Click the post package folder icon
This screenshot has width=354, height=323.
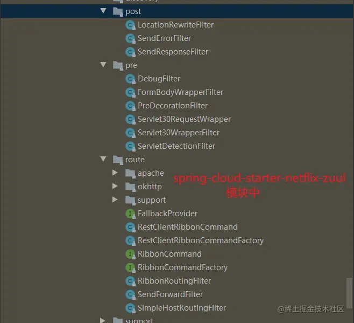point(118,11)
